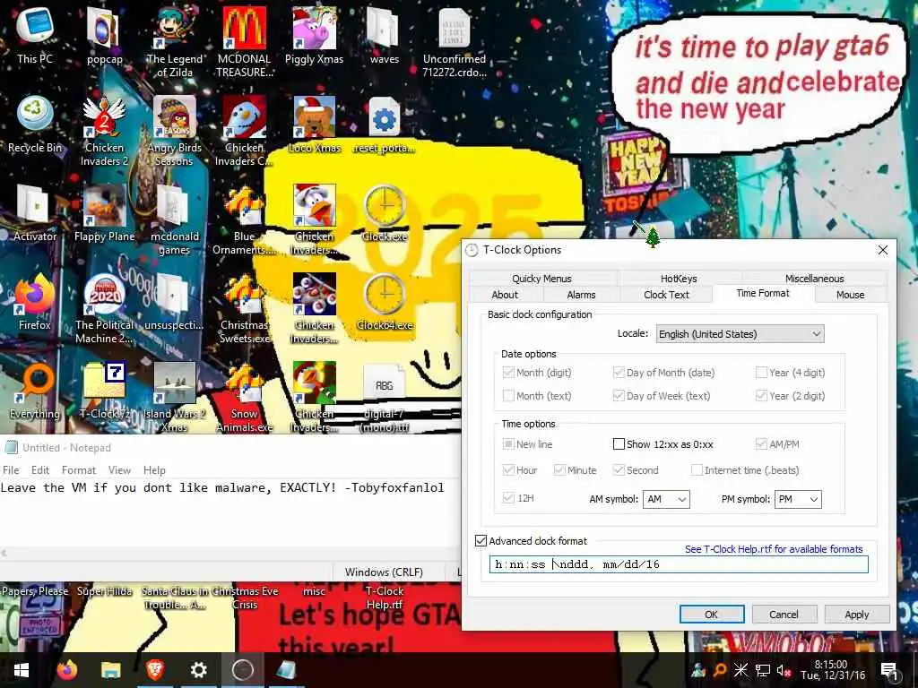Open the digital-7 (mono).ttf font file
Image resolution: width=918 pixels, height=688 pixels.
[384, 397]
